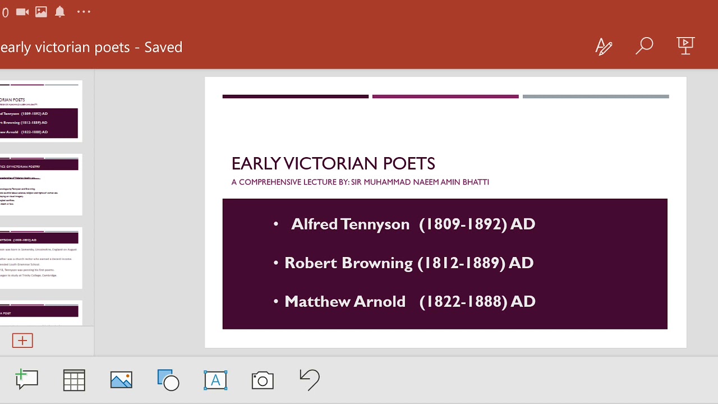Open search with the magnifier icon
The height and width of the screenshot is (404, 718).
point(645,46)
